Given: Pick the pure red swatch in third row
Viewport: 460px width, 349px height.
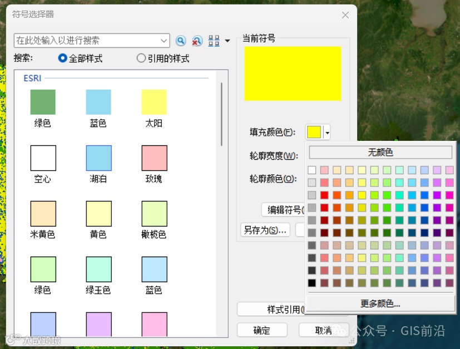Looking at the screenshot, I should [x=324, y=195].
